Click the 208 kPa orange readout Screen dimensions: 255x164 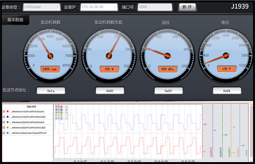167,69
